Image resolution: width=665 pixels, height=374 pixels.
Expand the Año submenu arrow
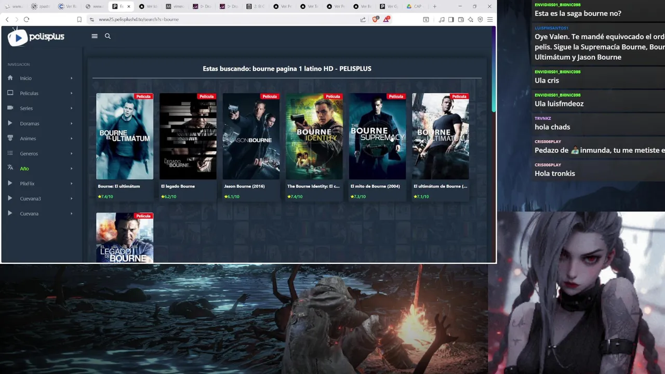[71, 168]
